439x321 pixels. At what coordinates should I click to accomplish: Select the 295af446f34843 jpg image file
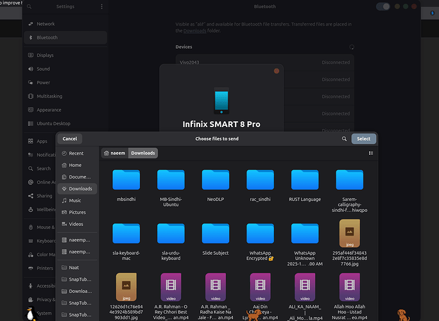349,243
